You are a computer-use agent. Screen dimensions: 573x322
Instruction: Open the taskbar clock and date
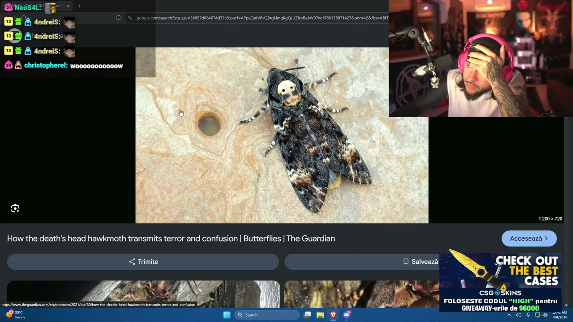(x=560, y=315)
